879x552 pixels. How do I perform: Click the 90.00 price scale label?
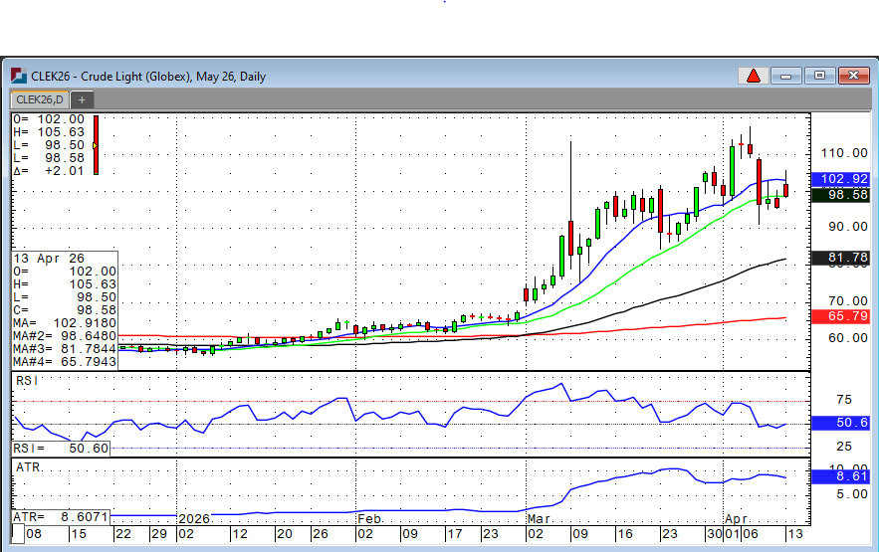tap(847, 227)
